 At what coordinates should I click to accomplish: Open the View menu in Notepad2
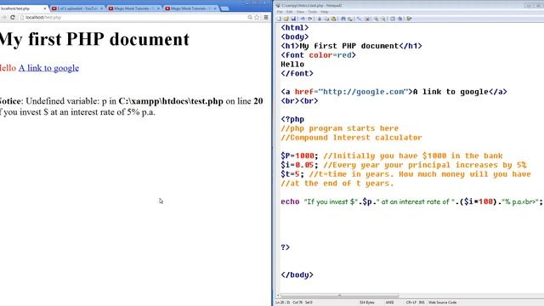(300, 12)
